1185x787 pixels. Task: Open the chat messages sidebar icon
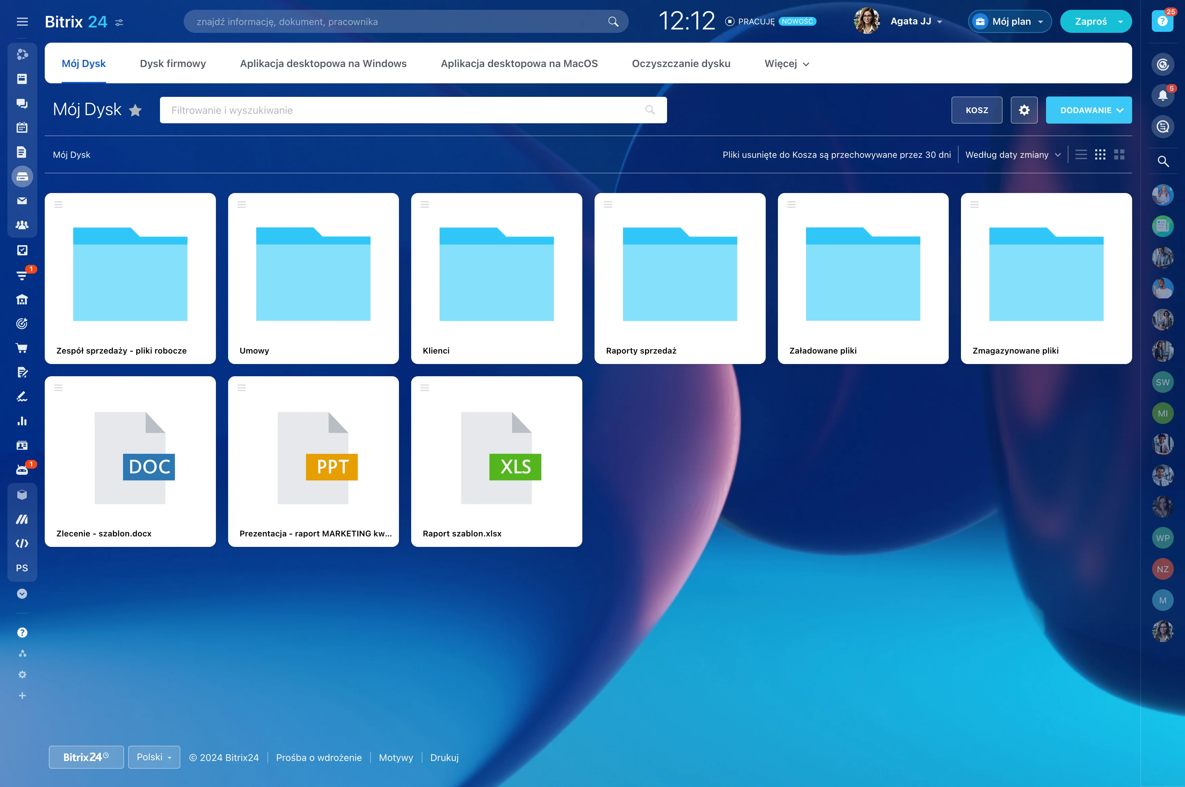(x=22, y=103)
